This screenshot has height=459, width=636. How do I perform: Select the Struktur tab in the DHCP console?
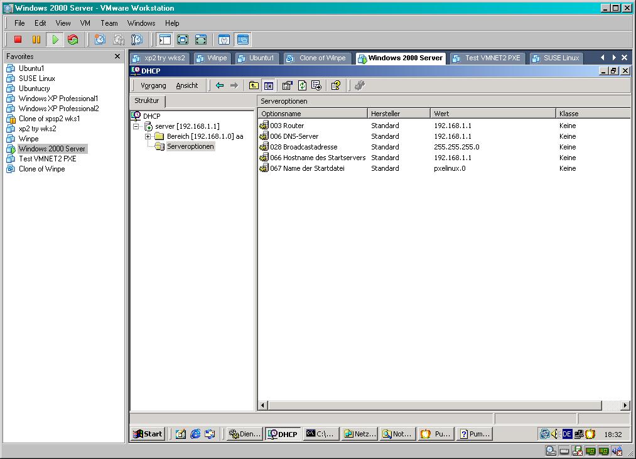147,100
